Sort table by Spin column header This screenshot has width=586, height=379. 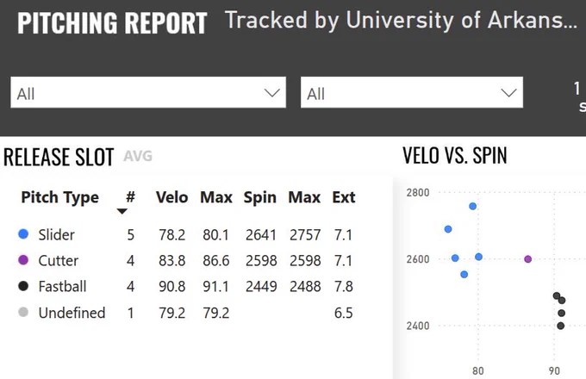click(x=260, y=197)
